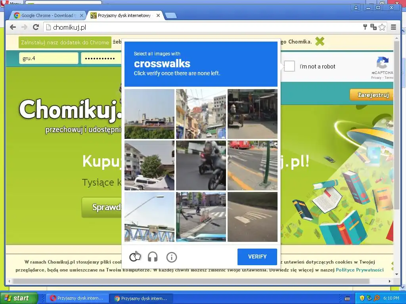Reload the chomikuj.pl page

pyautogui.click(x=36, y=27)
